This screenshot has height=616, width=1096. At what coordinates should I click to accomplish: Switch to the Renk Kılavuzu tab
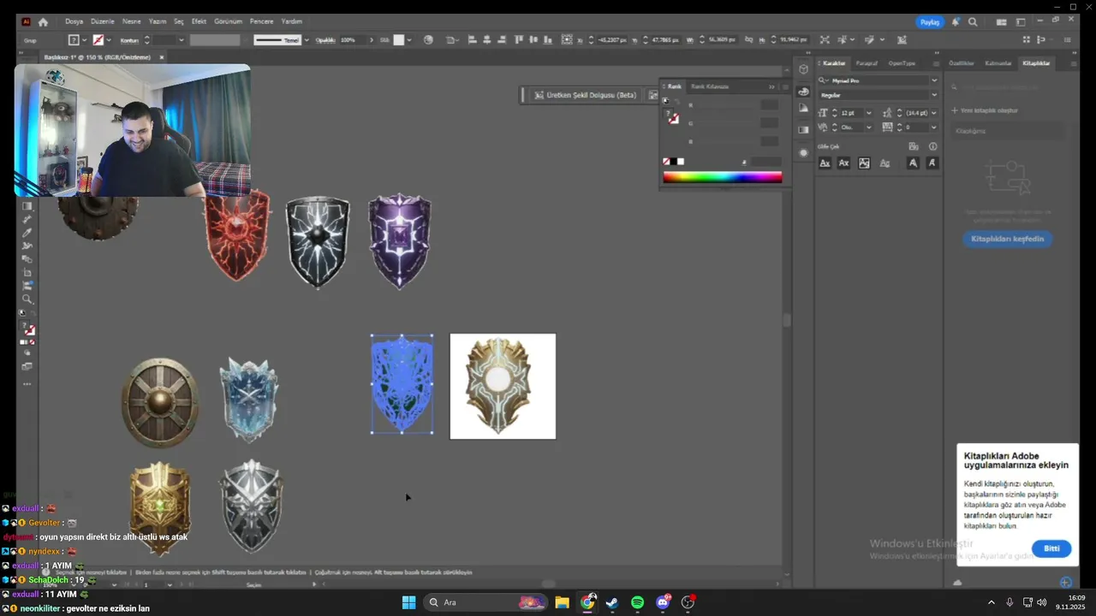pyautogui.click(x=710, y=86)
